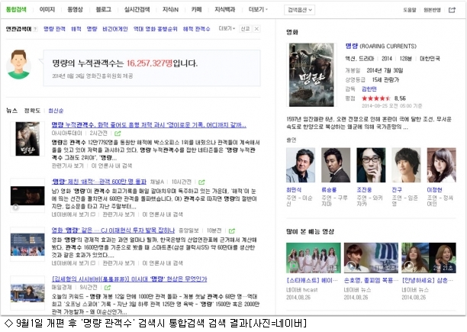The width and height of the screenshot is (467, 332).
Task: Open the 실시간검색 tab
Action: coord(137,9)
